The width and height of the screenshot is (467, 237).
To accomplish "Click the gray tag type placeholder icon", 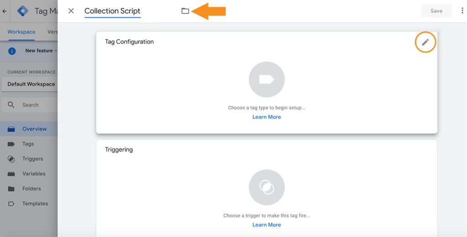I will coord(266,79).
